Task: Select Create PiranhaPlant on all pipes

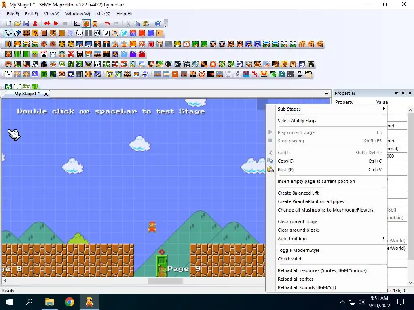Action: click(326, 201)
